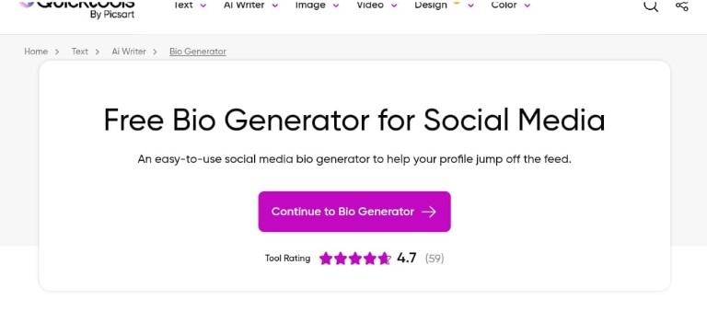Go to Home breadcrumb link

click(36, 52)
